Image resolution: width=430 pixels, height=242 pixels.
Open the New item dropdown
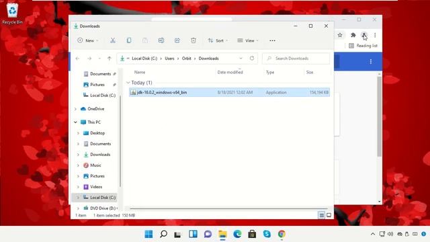pyautogui.click(x=88, y=40)
